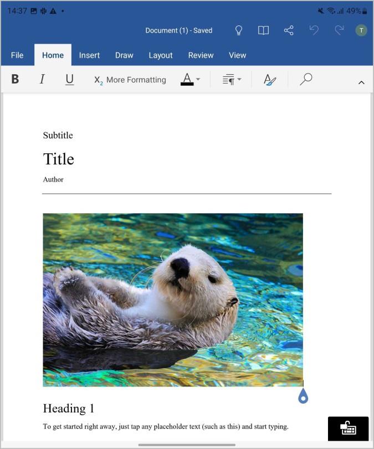The width and height of the screenshot is (374, 449).
Task: Tap the warning notification icon
Action: click(53, 11)
